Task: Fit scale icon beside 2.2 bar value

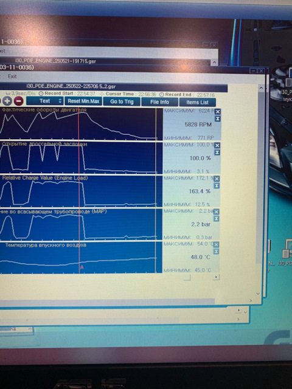Action: [217, 219]
